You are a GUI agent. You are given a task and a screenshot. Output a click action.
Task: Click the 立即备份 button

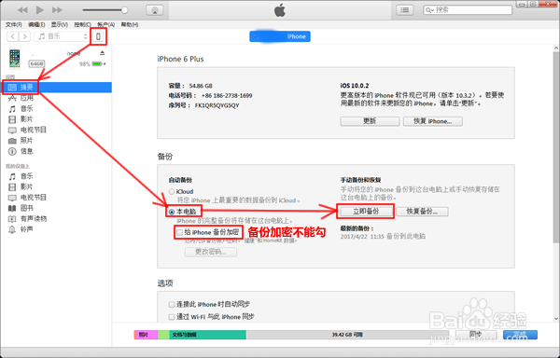pyautogui.click(x=366, y=212)
